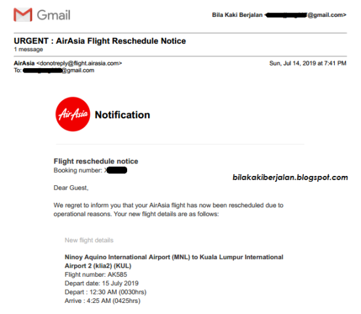Viewport: 361px width, 314px height.
Task: Click the New flight details section label
Action: (x=89, y=240)
